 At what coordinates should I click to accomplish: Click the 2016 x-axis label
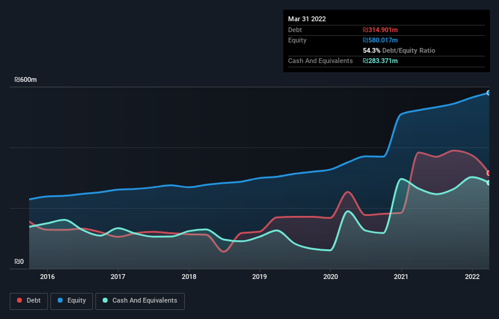pyautogui.click(x=47, y=277)
